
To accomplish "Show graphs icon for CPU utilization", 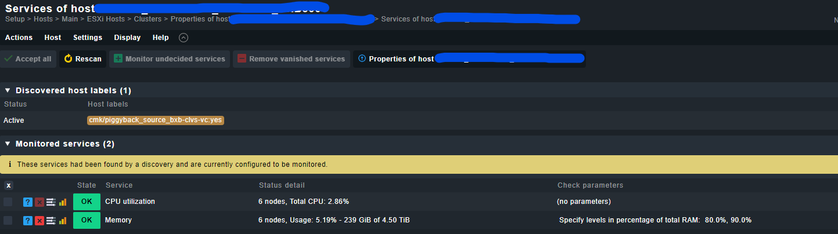I will click(x=63, y=202).
